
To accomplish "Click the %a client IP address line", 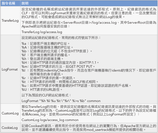I will click(46, 44).
